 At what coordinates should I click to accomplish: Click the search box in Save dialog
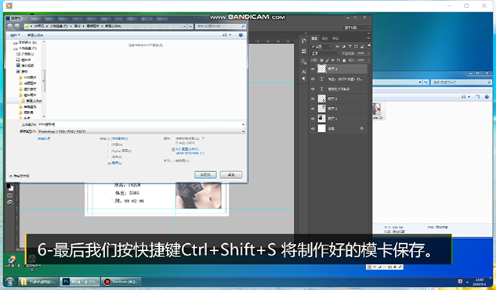[x=220, y=27]
